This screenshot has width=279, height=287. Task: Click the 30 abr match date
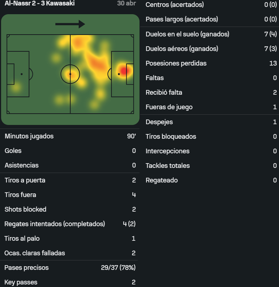(126, 3)
